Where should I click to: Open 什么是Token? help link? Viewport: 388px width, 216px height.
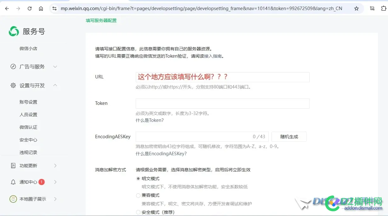pos(150,120)
